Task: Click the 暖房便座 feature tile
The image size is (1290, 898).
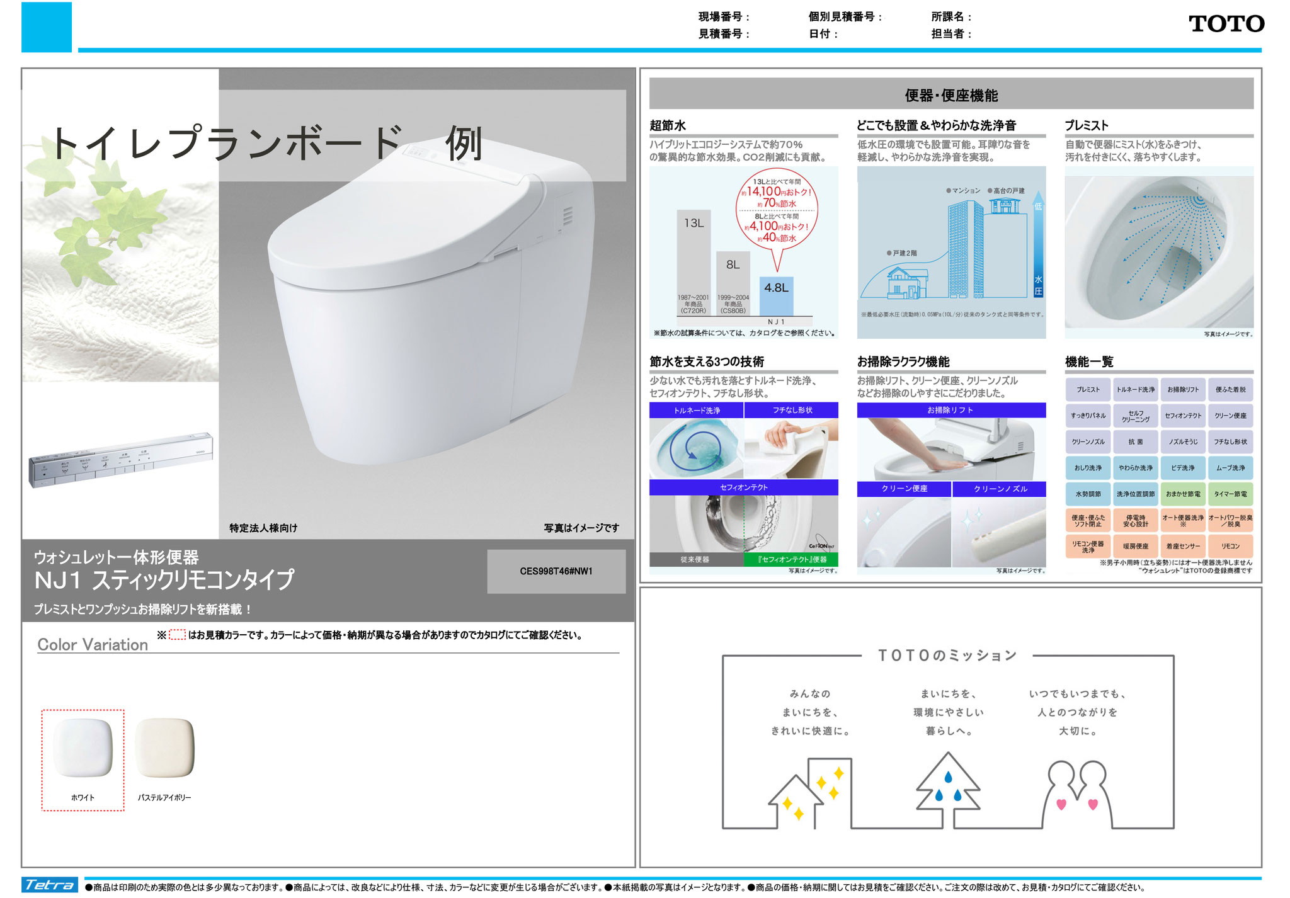Action: (x=1136, y=547)
